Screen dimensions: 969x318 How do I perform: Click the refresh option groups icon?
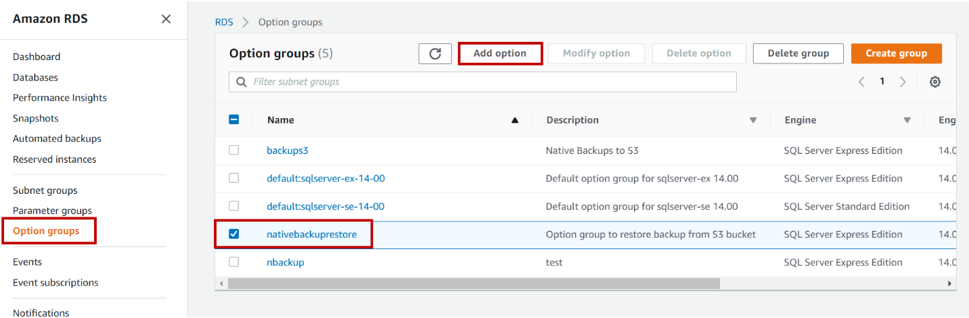(435, 53)
